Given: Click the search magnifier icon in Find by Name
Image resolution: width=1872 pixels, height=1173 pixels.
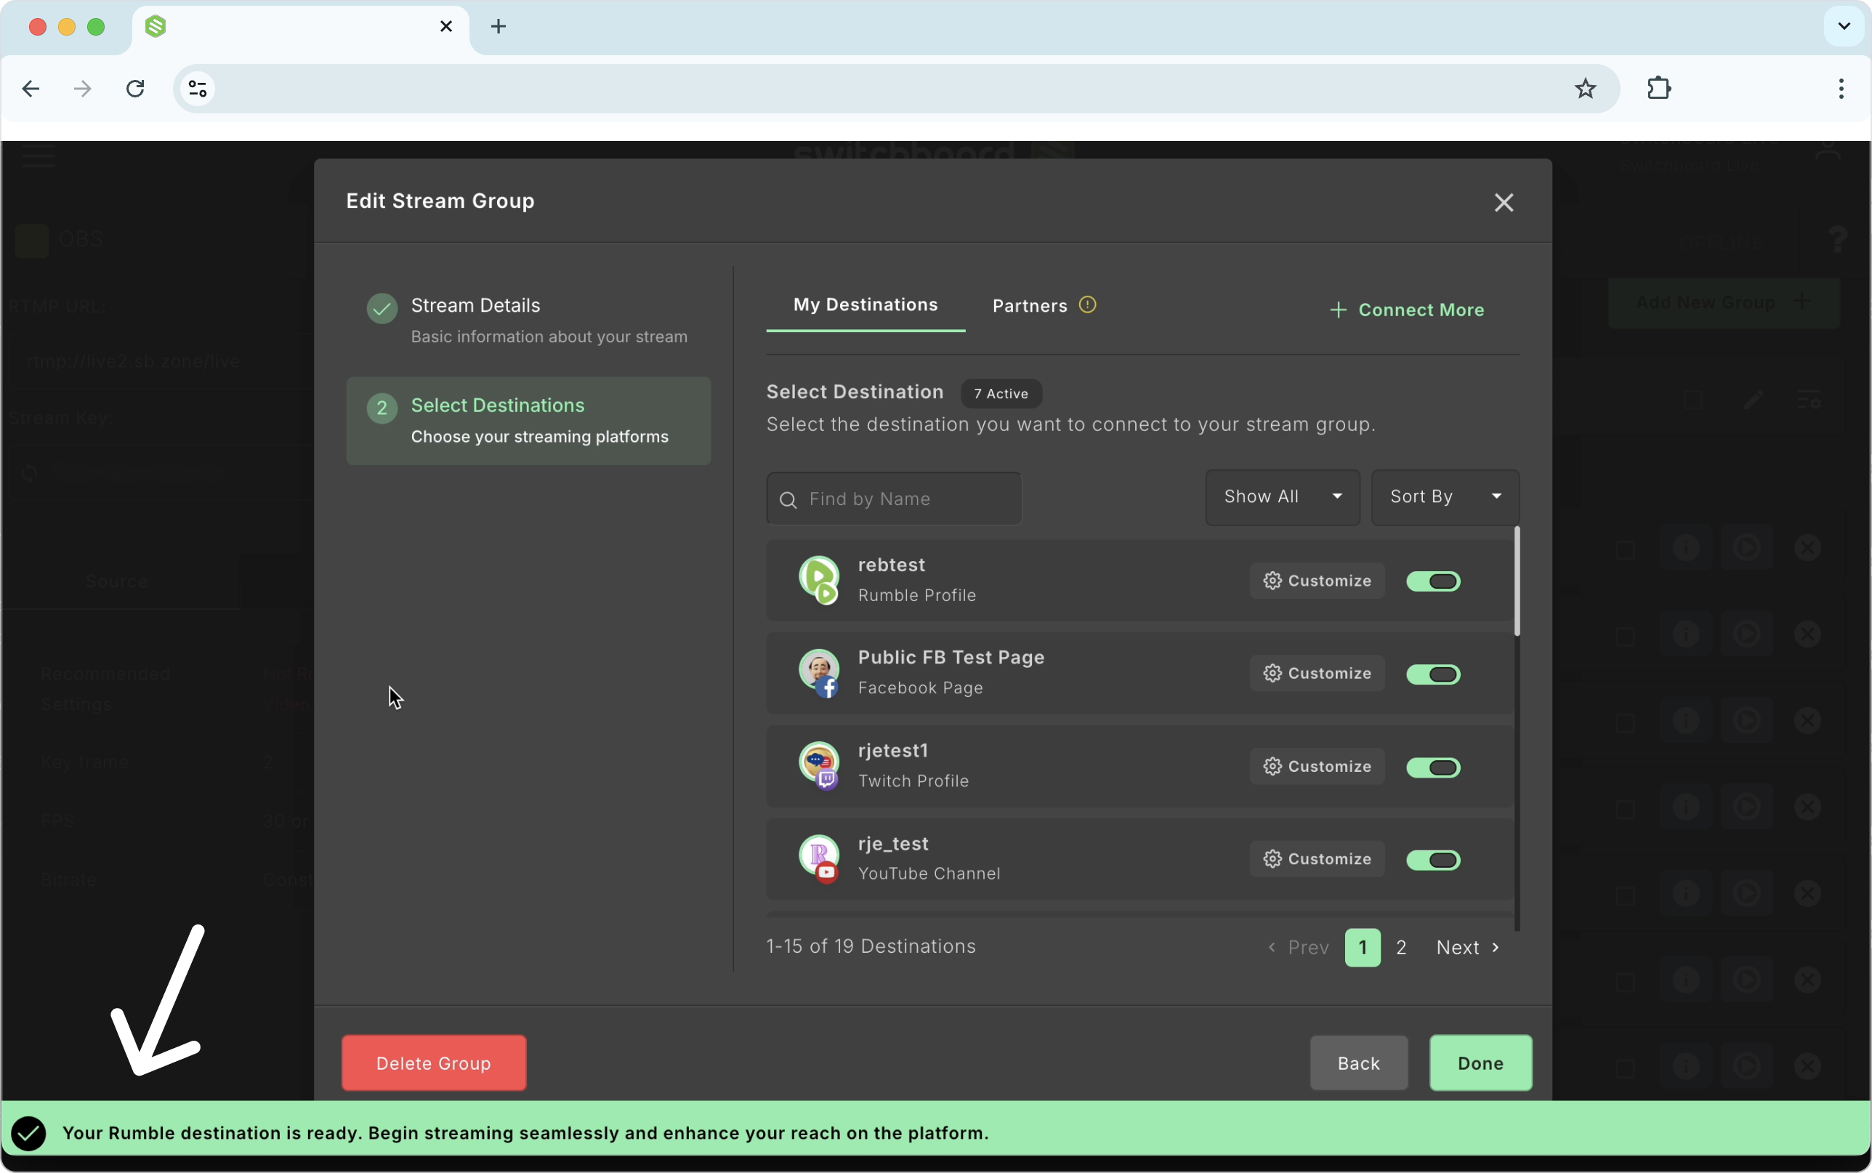Looking at the screenshot, I should pos(788,499).
